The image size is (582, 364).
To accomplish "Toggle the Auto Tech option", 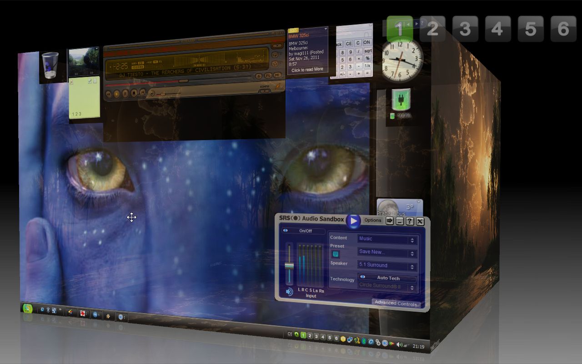I will click(x=387, y=278).
